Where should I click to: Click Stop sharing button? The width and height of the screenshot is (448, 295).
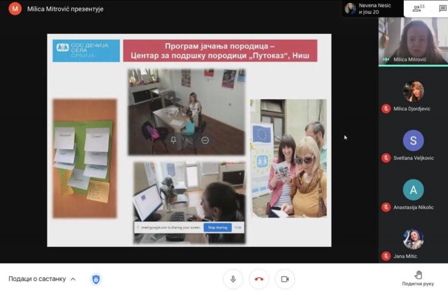pyautogui.click(x=217, y=227)
